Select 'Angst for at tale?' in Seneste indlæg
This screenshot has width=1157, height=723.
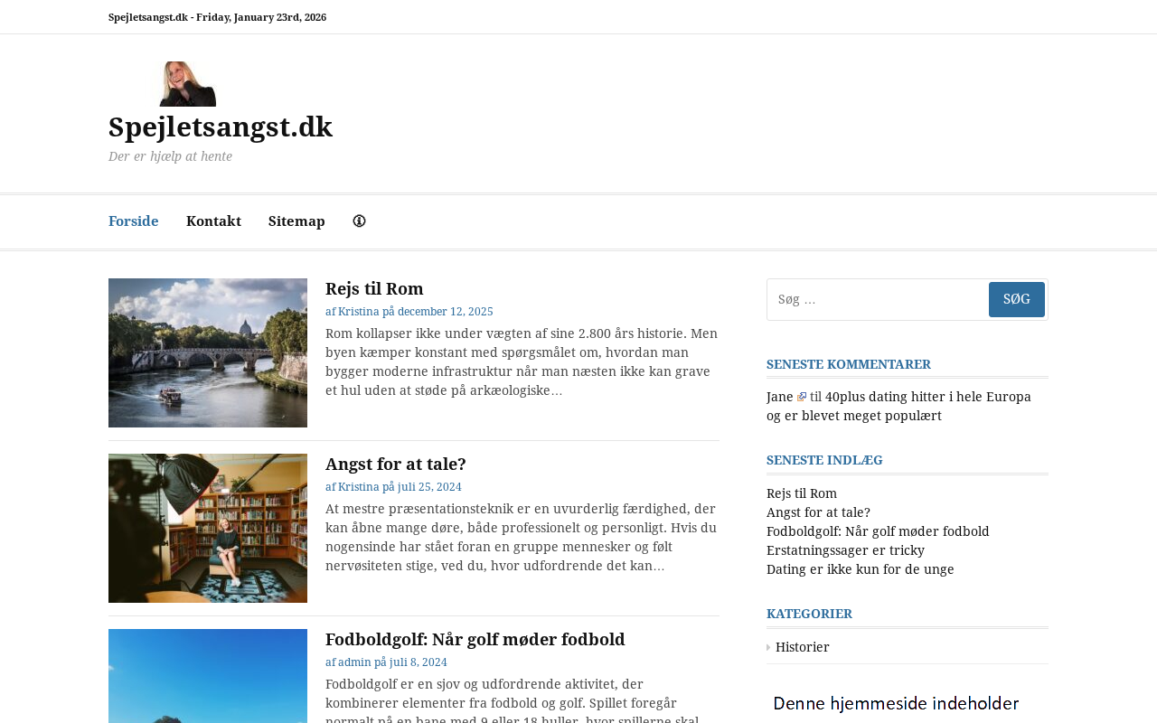(x=818, y=512)
